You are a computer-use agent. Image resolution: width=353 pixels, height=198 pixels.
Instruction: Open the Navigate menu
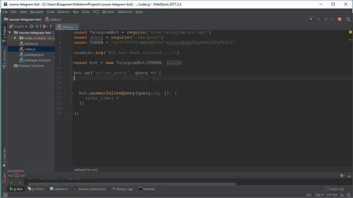click(37, 12)
